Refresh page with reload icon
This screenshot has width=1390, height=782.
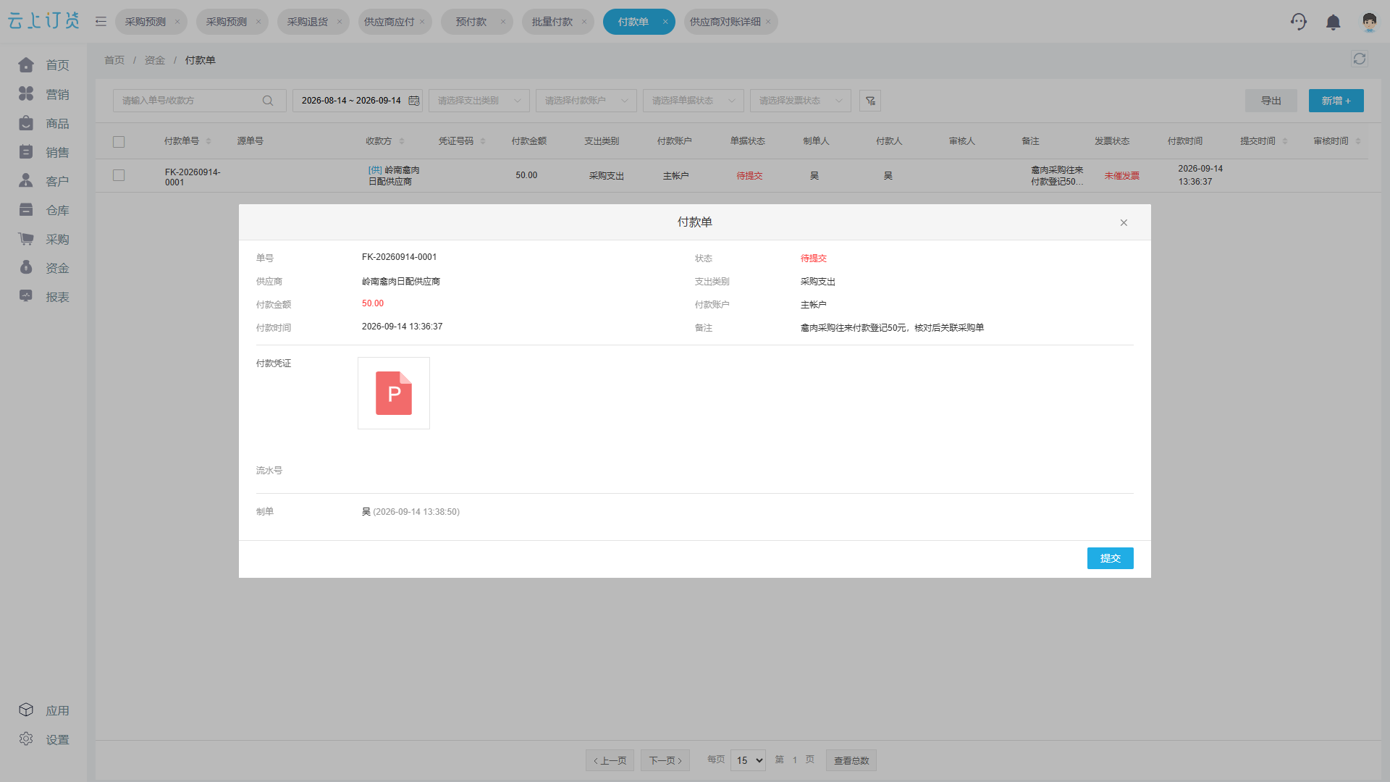(1360, 59)
